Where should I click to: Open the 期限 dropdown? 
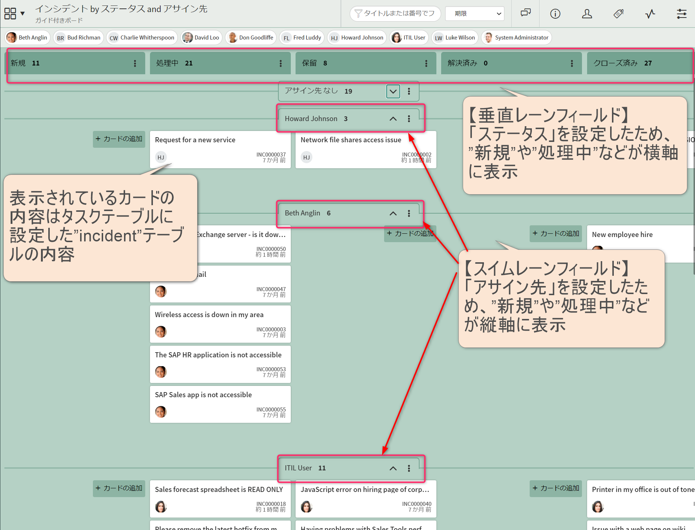474,14
